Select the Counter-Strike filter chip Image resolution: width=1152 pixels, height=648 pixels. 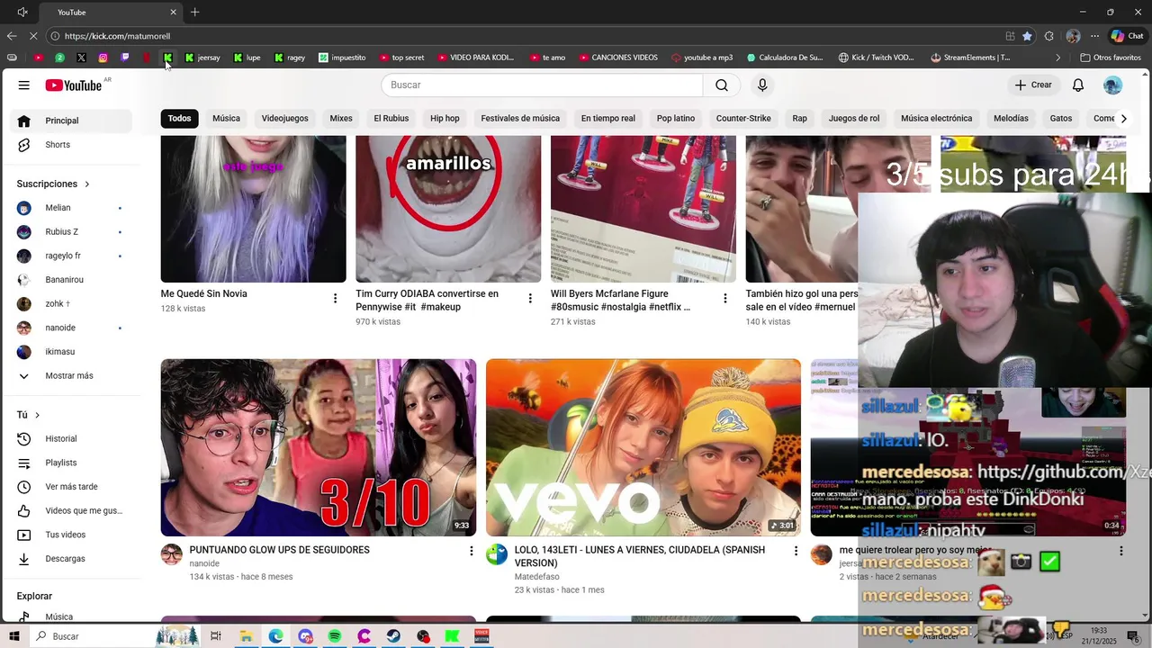click(743, 118)
